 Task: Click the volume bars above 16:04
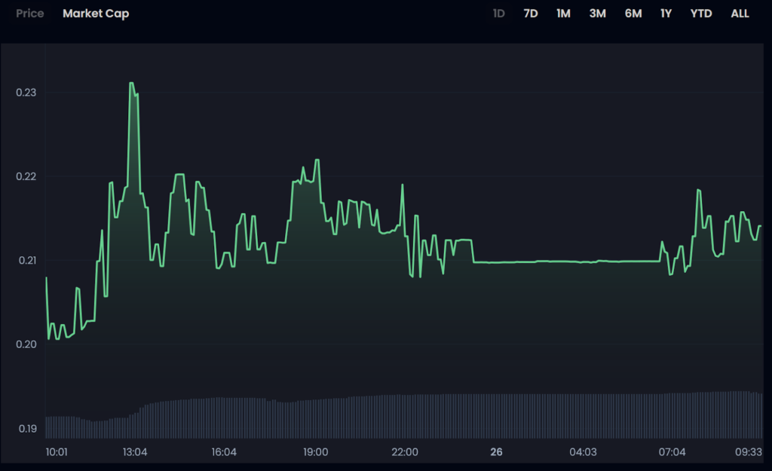click(x=224, y=417)
